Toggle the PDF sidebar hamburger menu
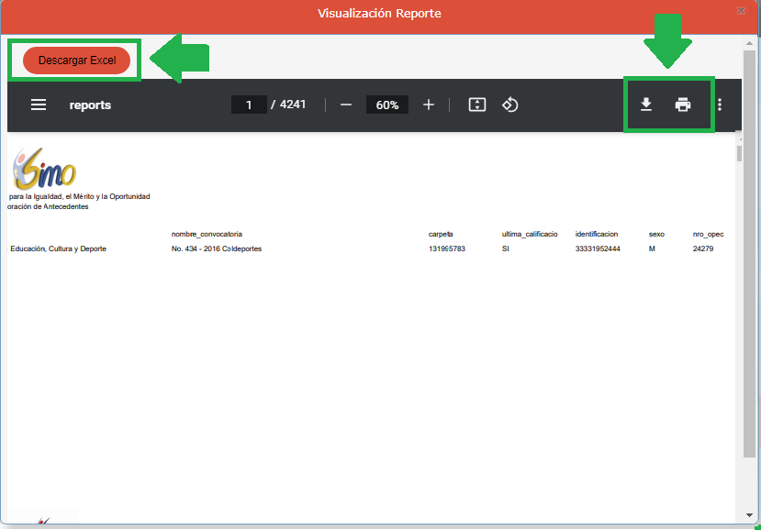This screenshot has width=761, height=530. [x=39, y=105]
